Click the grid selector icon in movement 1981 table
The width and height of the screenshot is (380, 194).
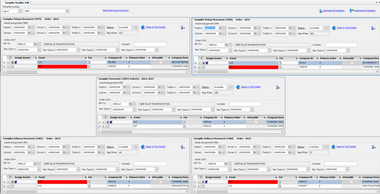[10, 177]
